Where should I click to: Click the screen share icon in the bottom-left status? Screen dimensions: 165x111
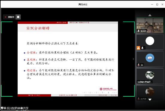(x=2, y=108)
